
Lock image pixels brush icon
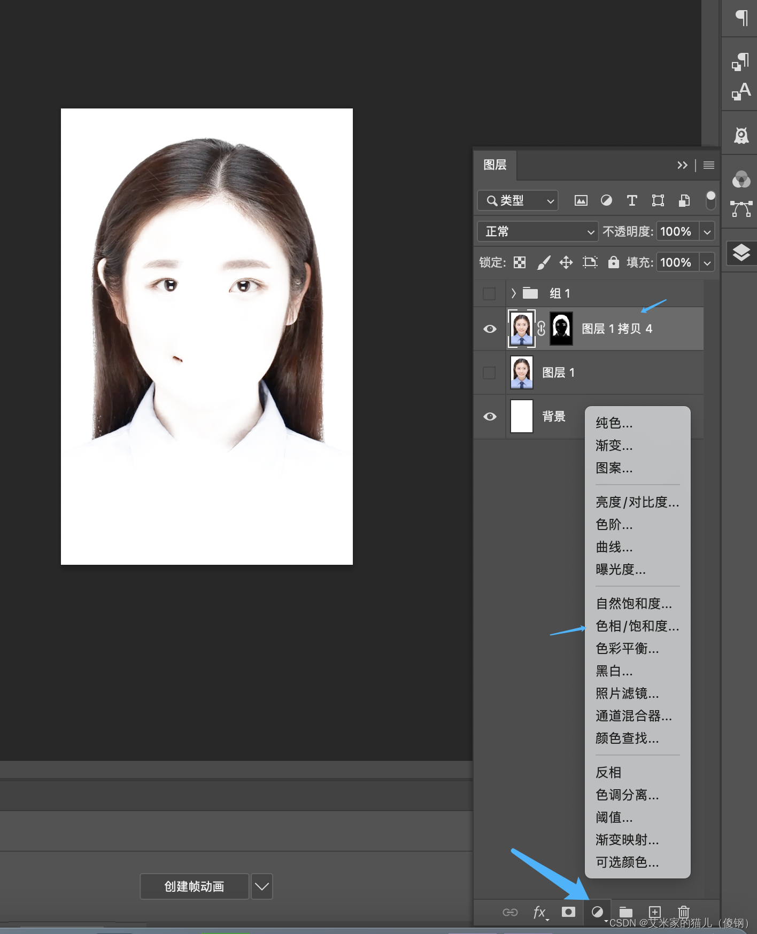point(543,262)
